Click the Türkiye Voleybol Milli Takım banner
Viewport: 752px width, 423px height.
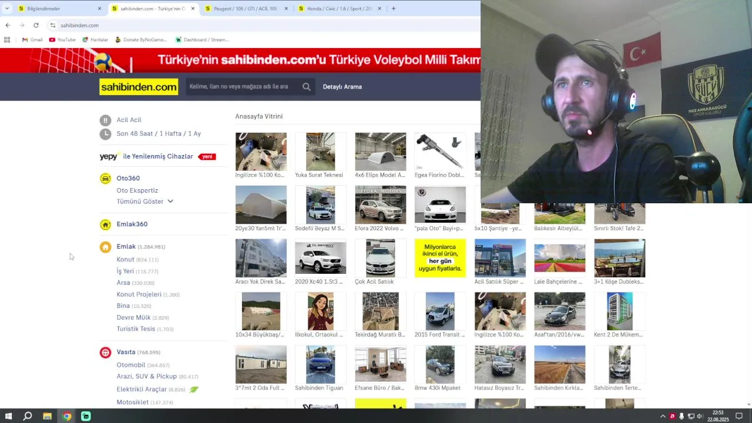240,61
